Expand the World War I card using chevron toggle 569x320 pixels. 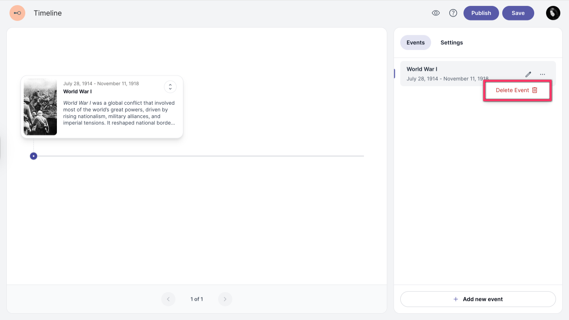click(170, 87)
